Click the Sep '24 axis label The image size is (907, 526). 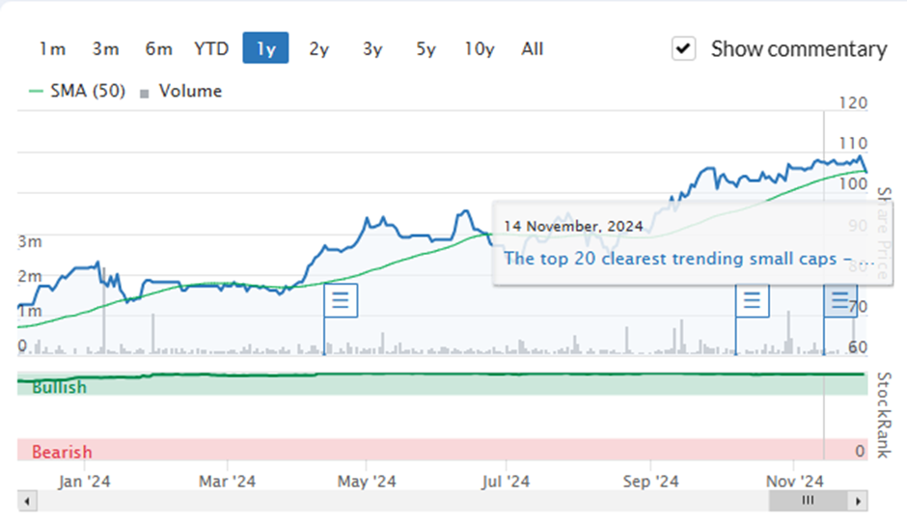[650, 481]
